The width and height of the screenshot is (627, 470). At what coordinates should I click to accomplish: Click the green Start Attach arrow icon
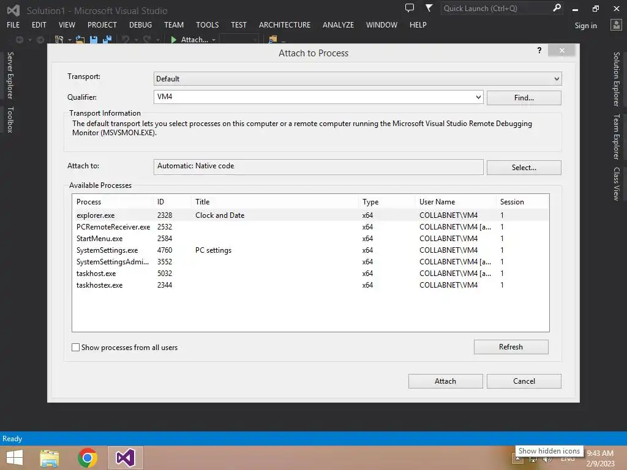[173, 40]
